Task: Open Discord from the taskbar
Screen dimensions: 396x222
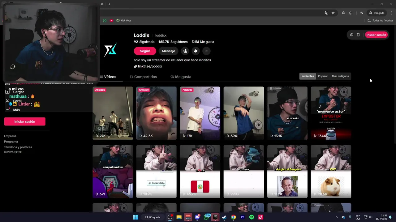Action: (197, 217)
